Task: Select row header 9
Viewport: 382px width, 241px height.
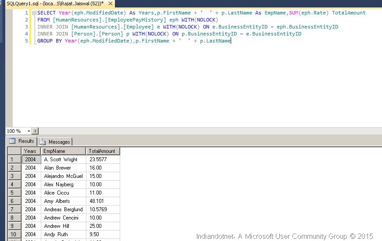Action: point(14,226)
